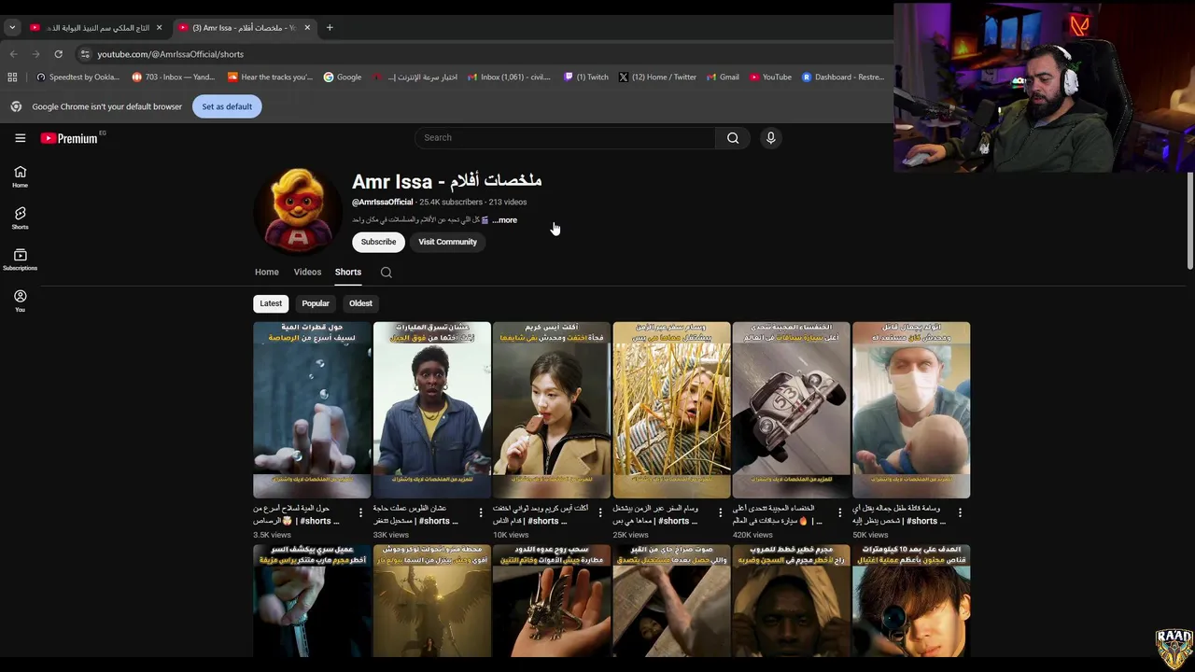Image resolution: width=1195 pixels, height=672 pixels.
Task: Go to Home in the YouTube sidebar
Action: [20, 176]
